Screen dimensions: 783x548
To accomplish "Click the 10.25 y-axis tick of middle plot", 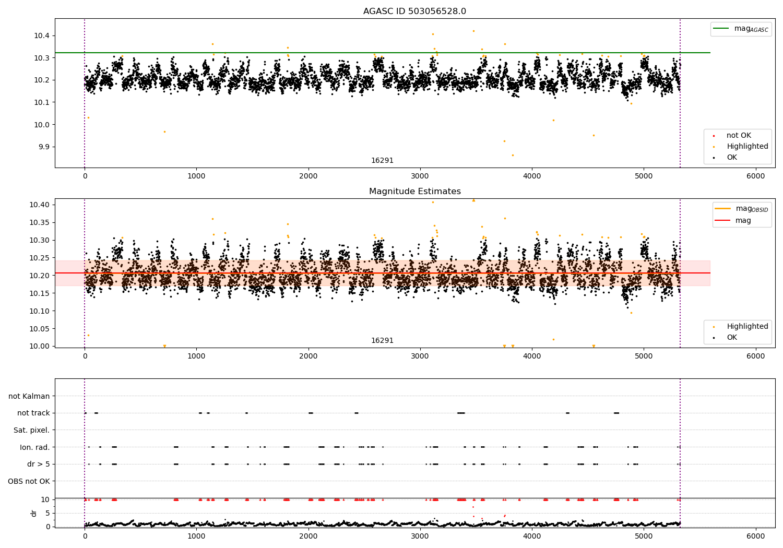I will (x=40, y=258).
